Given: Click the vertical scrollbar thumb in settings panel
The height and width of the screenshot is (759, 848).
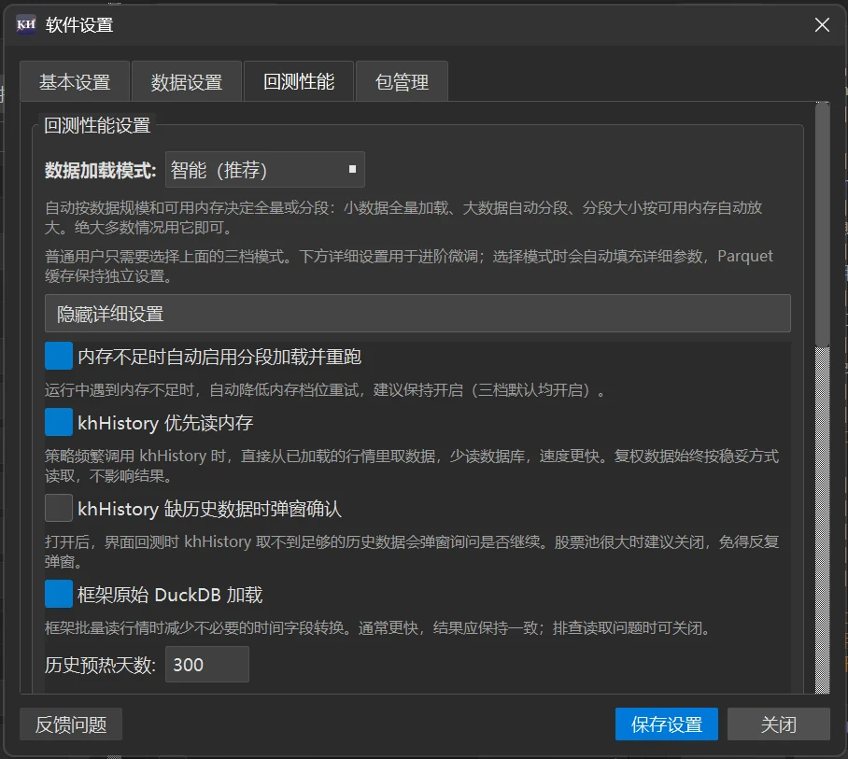Looking at the screenshot, I should point(822,224).
